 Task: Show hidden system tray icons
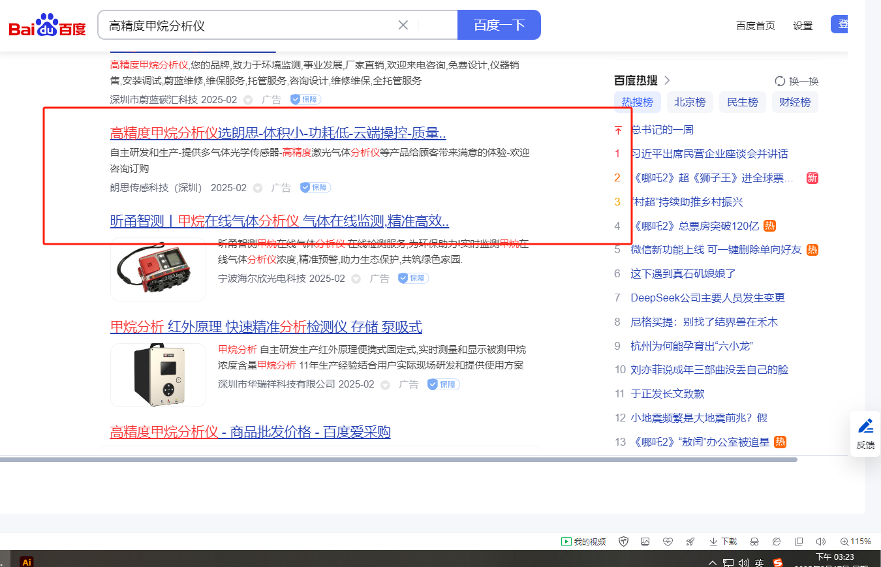click(713, 562)
